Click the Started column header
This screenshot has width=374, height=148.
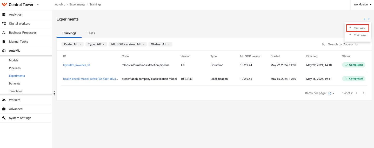pyautogui.click(x=275, y=56)
